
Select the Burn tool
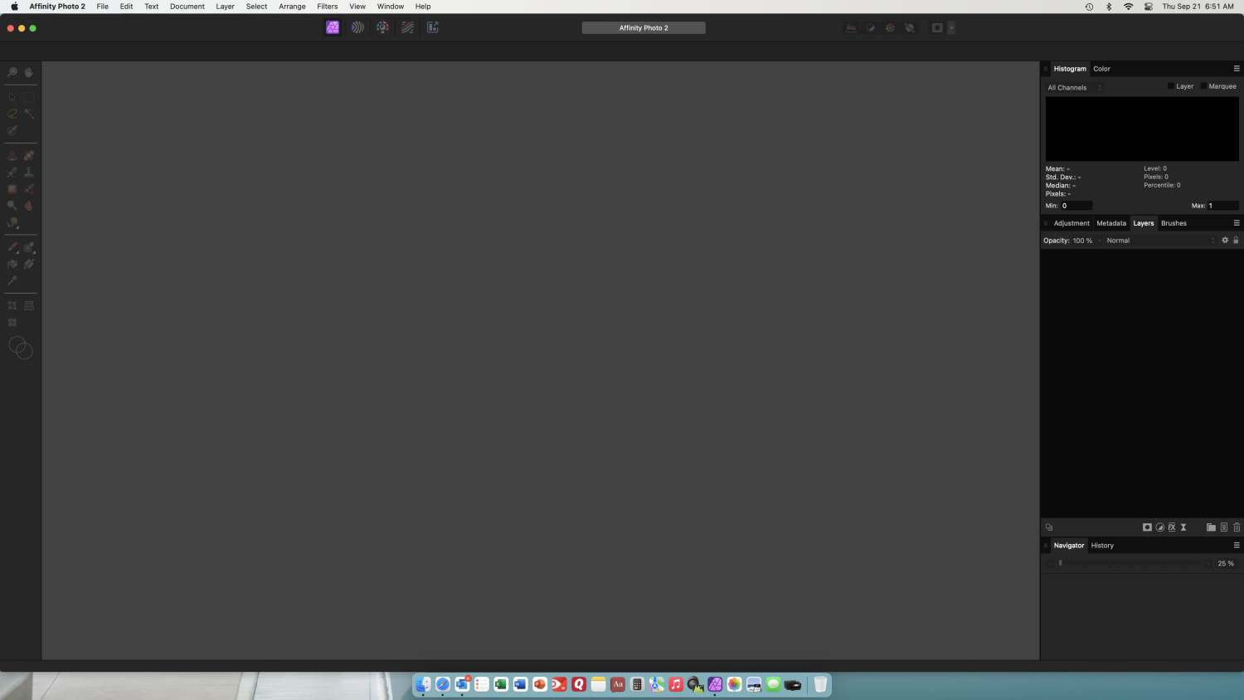(28, 205)
